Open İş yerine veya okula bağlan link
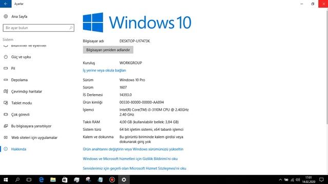The width and height of the screenshot is (328, 184). coord(104,71)
